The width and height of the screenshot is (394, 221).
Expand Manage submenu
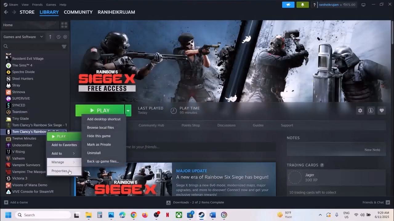pos(64,162)
